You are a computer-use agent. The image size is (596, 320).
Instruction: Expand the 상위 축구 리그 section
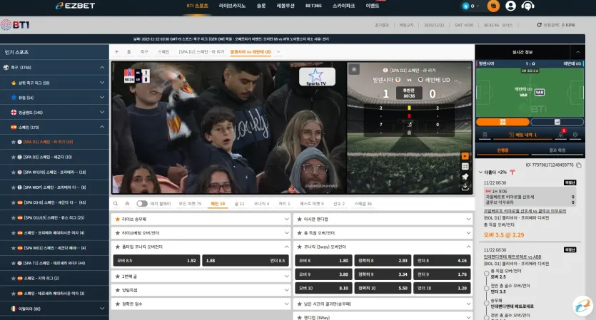click(x=102, y=83)
